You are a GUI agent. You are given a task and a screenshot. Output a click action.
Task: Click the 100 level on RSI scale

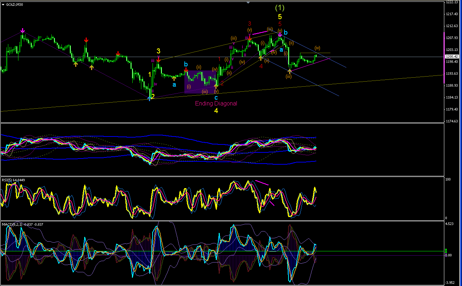coord(448,179)
